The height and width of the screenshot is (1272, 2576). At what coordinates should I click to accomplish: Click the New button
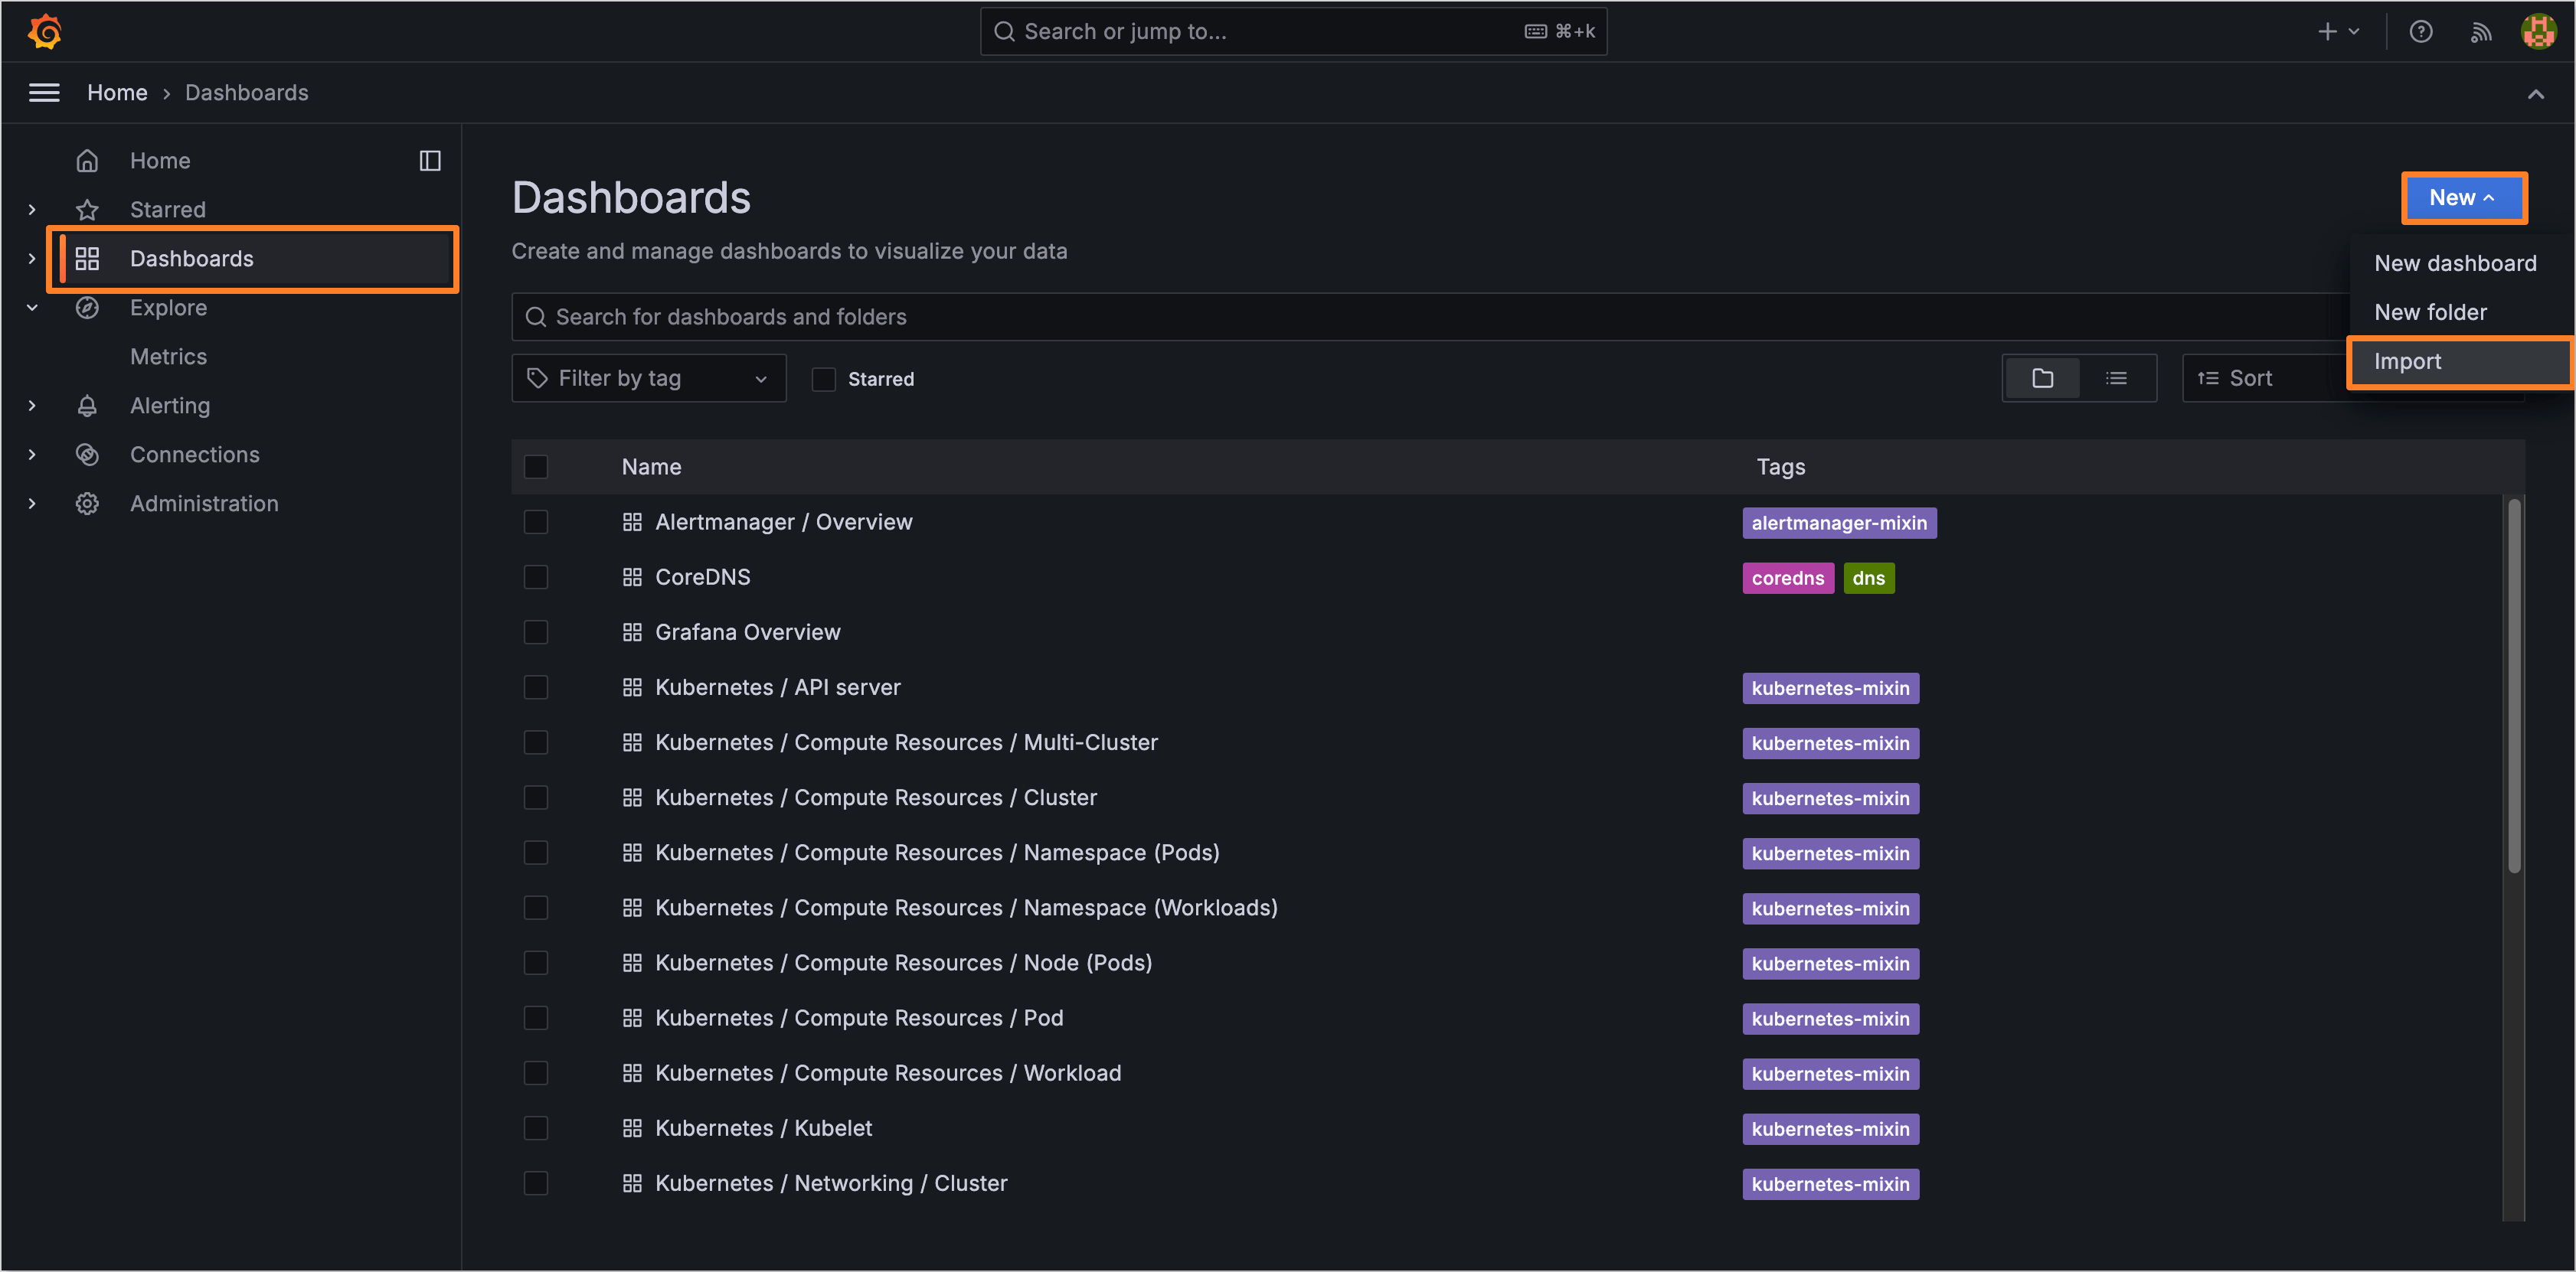click(x=2463, y=197)
